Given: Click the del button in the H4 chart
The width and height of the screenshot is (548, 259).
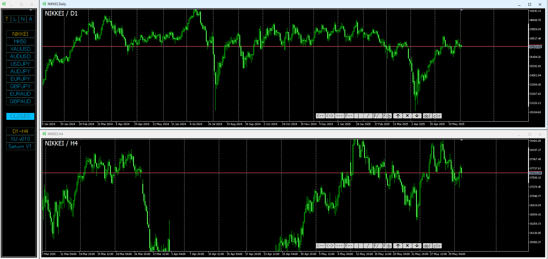Looking at the screenshot, I should click(x=427, y=246).
